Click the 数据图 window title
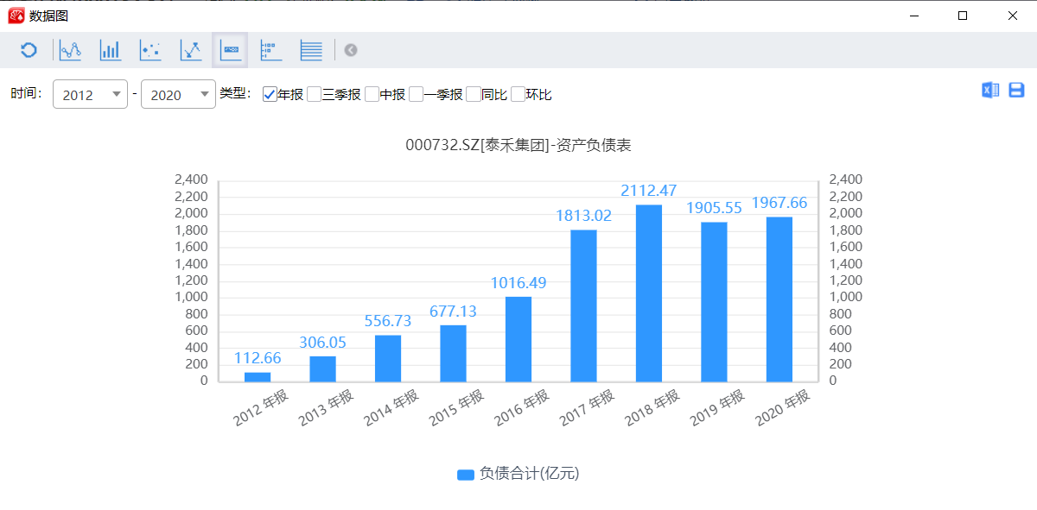This screenshot has width=1037, height=510. point(49,16)
